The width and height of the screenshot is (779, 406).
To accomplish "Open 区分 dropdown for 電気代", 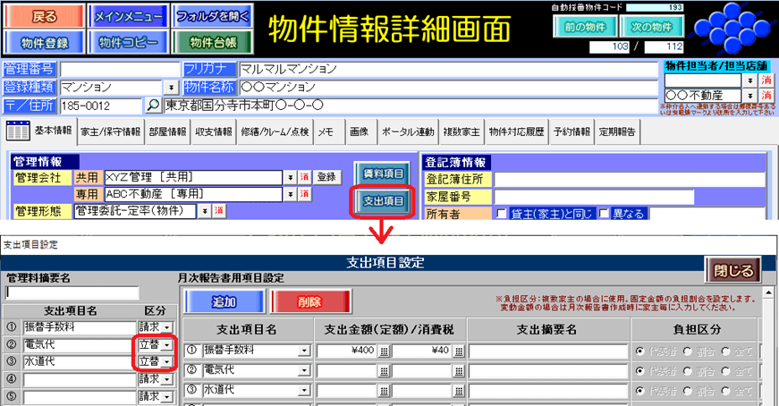I will (166, 344).
